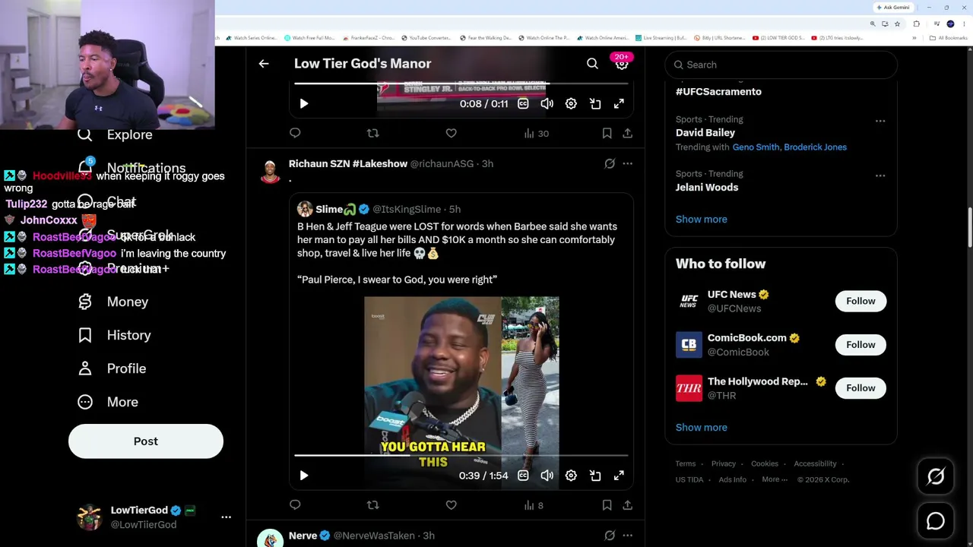Open more options for Jelani Woods trend

tap(880, 175)
